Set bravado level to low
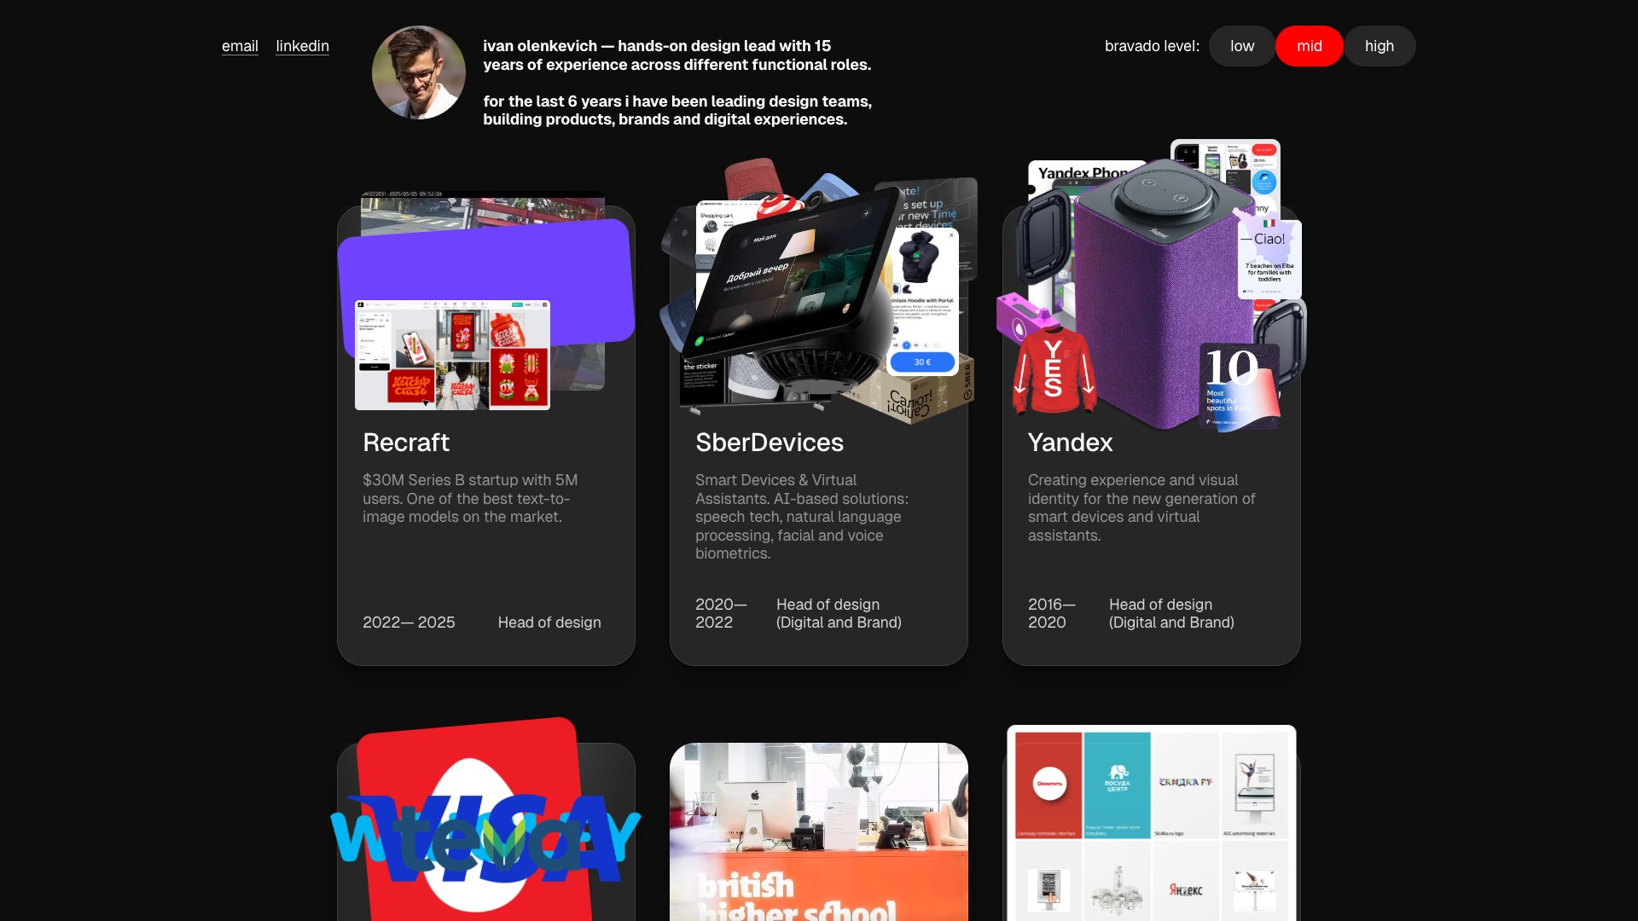Viewport: 1638px width, 921px height. 1242,46
